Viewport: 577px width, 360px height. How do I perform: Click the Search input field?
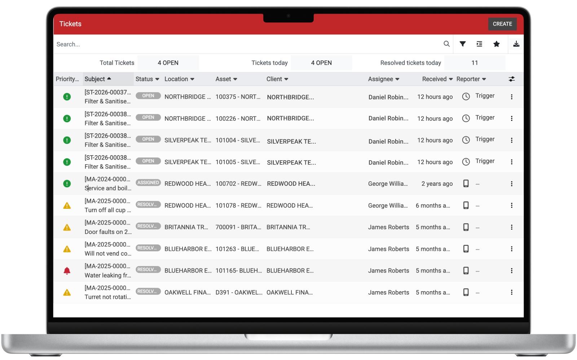[249, 44]
